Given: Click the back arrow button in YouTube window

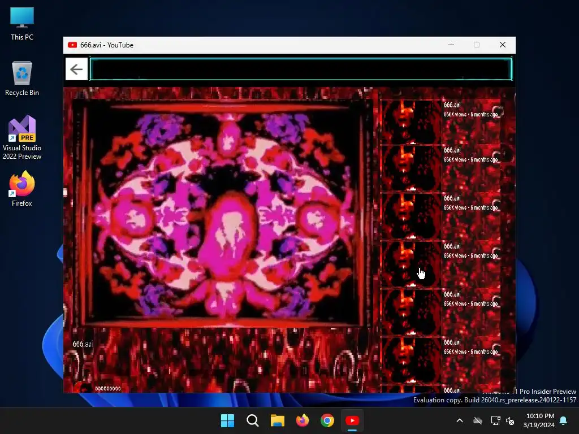Looking at the screenshot, I should pyautogui.click(x=76, y=69).
